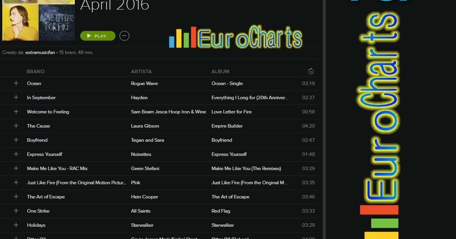The height and width of the screenshot is (239, 456).
Task: Click the plus icon beside The Cause
Action: coord(16,126)
